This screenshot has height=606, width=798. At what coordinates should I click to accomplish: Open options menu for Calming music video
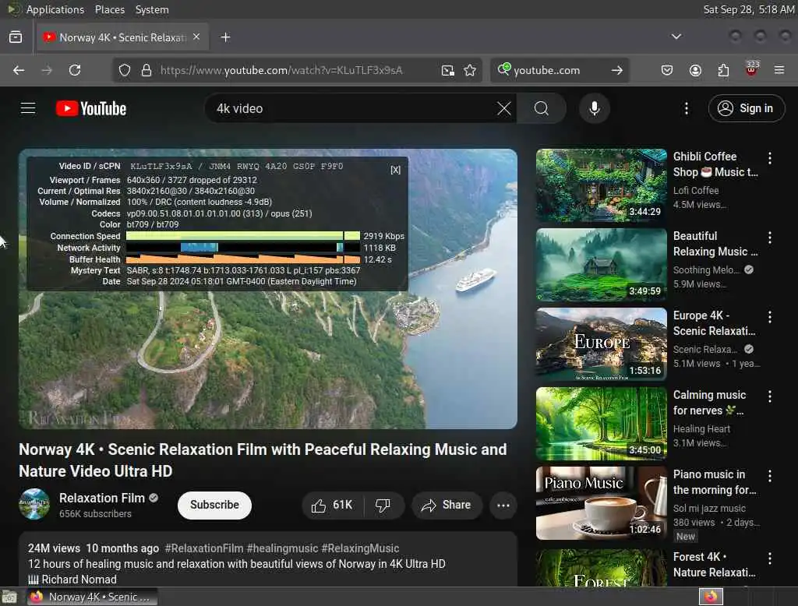coord(769,396)
